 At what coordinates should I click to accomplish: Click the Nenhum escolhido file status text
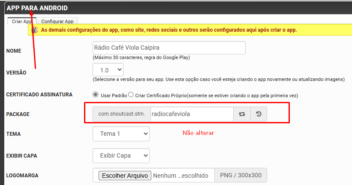[x=181, y=176]
